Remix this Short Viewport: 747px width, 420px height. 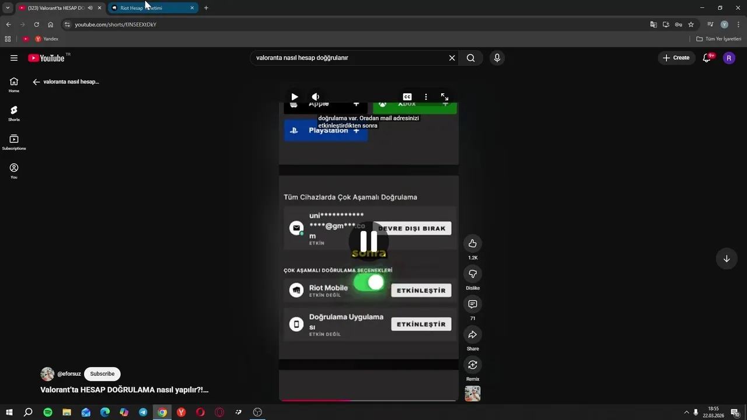click(x=473, y=365)
